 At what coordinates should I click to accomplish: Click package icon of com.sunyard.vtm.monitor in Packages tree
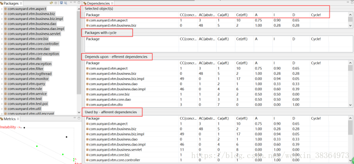(x=6, y=79)
